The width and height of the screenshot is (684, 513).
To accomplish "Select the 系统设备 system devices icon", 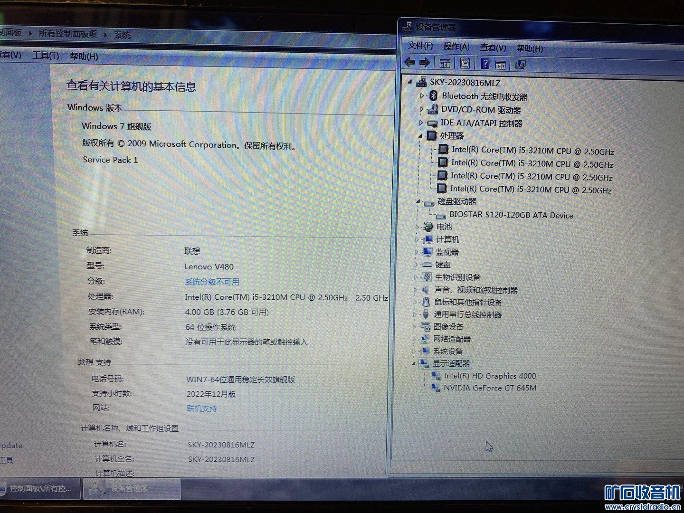I will pyautogui.click(x=424, y=351).
